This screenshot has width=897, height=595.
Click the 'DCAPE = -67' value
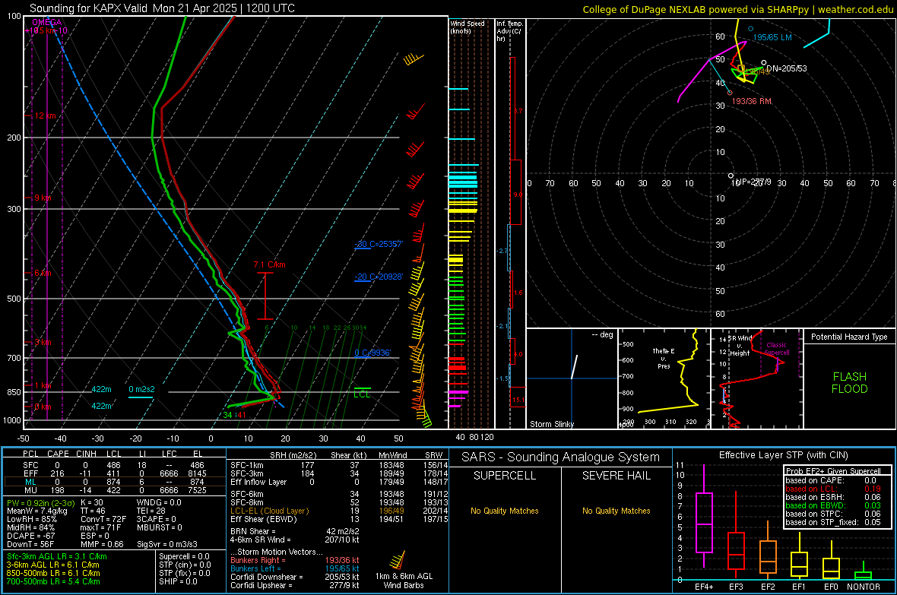[30, 536]
